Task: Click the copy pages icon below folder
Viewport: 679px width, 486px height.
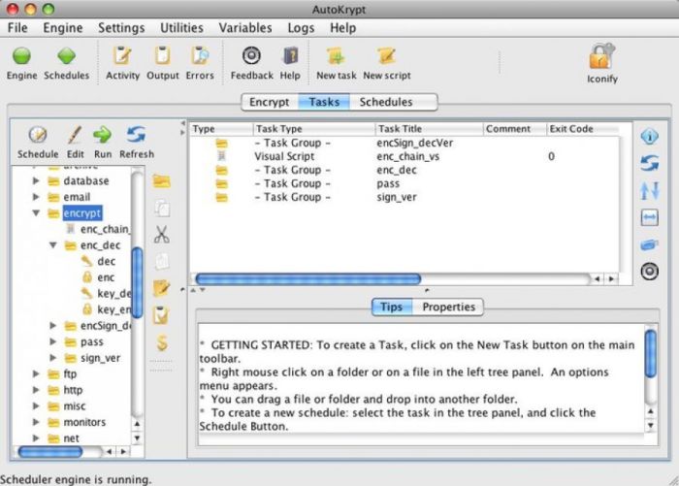Action: point(162,208)
